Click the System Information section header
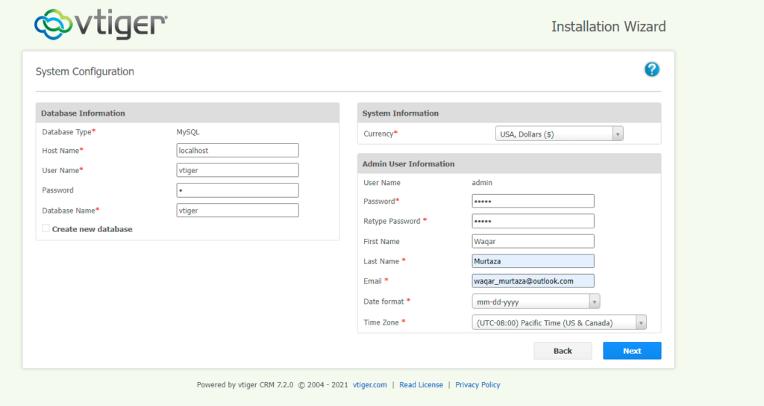The image size is (764, 406). 509,113
